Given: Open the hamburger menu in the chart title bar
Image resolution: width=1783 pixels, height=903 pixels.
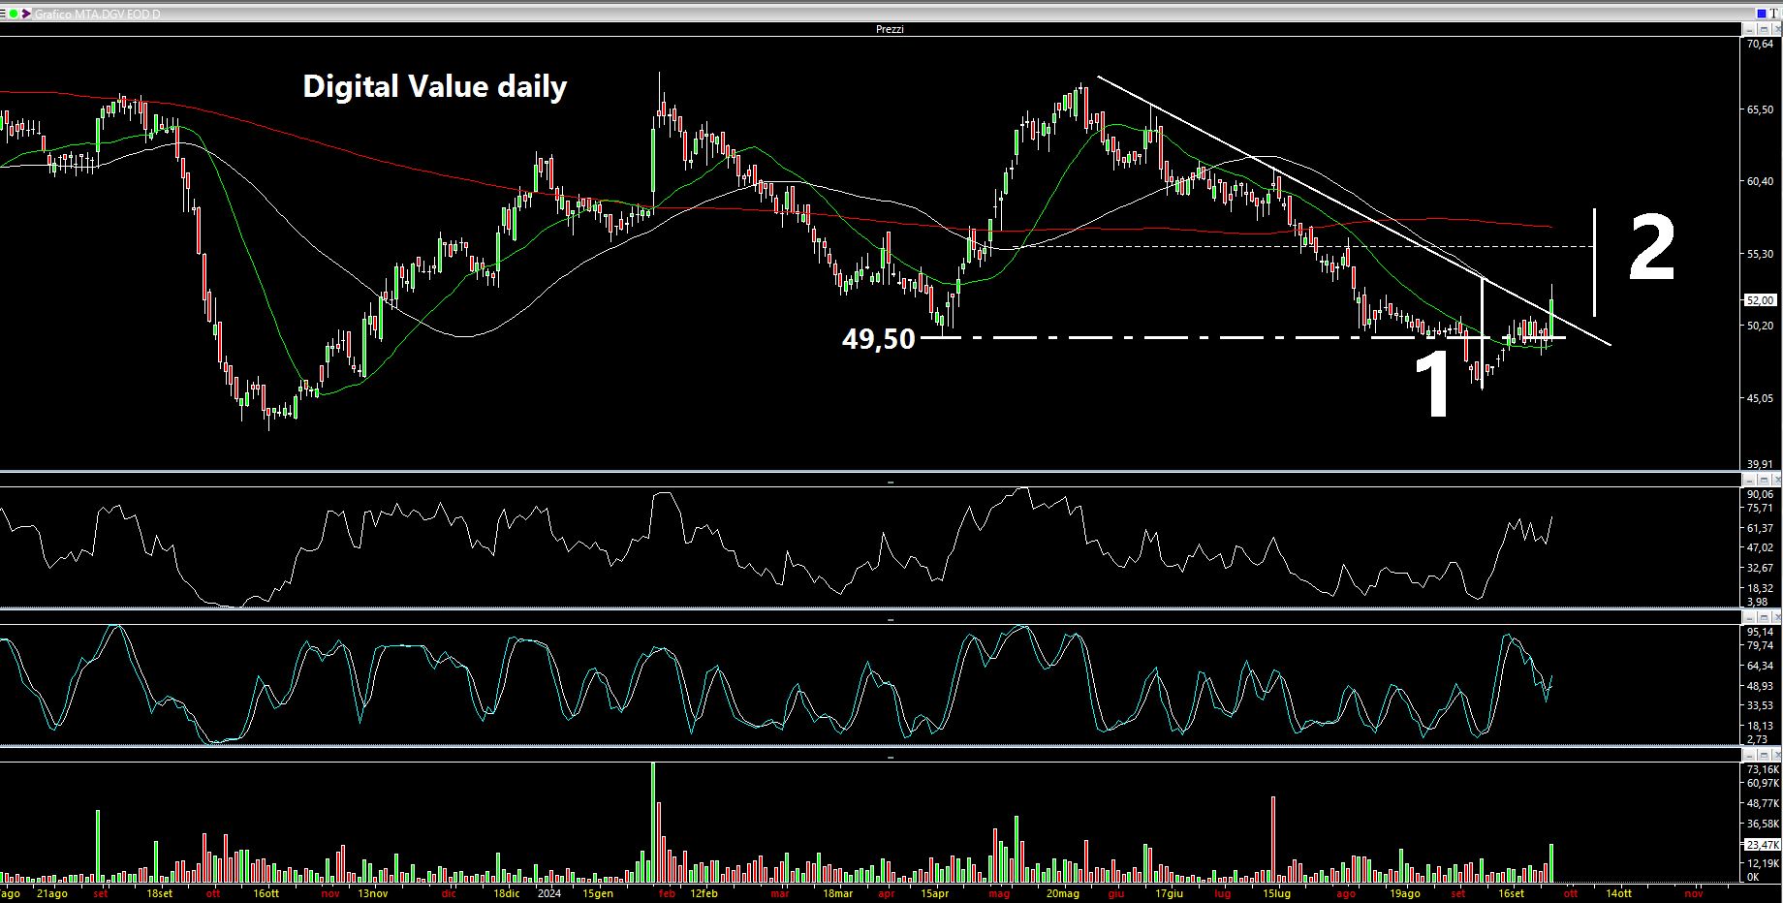Looking at the screenshot, I should (2, 14).
